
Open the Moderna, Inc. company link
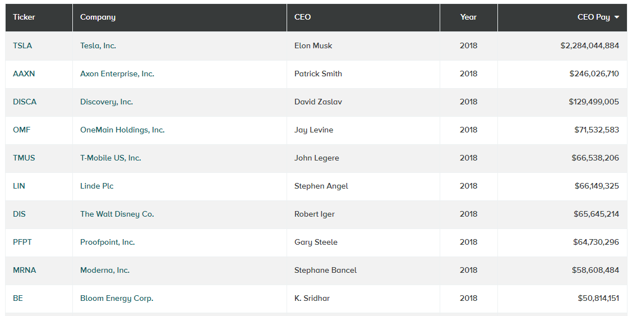tap(105, 270)
